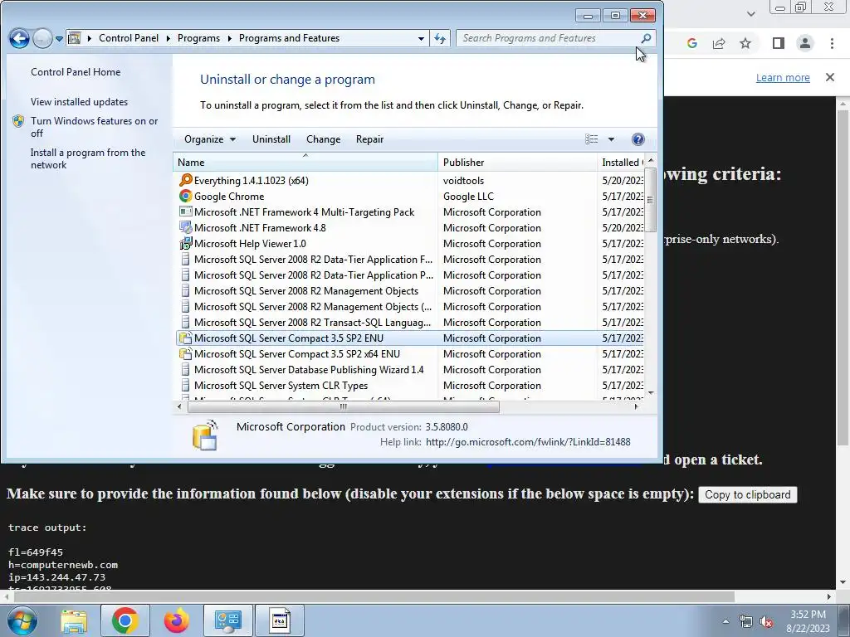Screen dimensions: 850x637
Task: Toggle Chrome's side panel icon
Action: click(x=779, y=43)
